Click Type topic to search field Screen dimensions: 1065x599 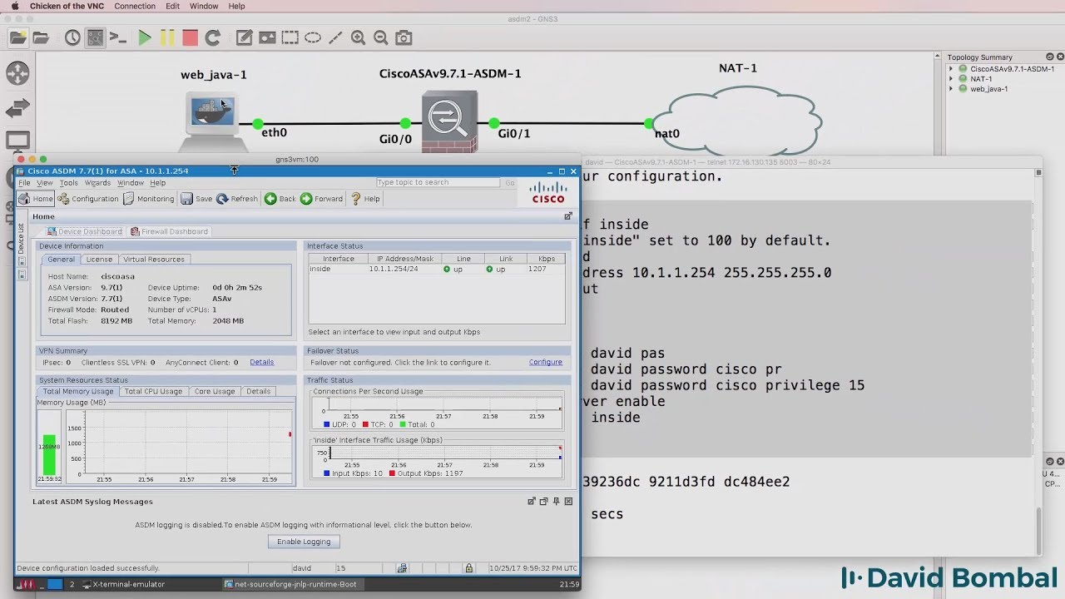(x=438, y=183)
